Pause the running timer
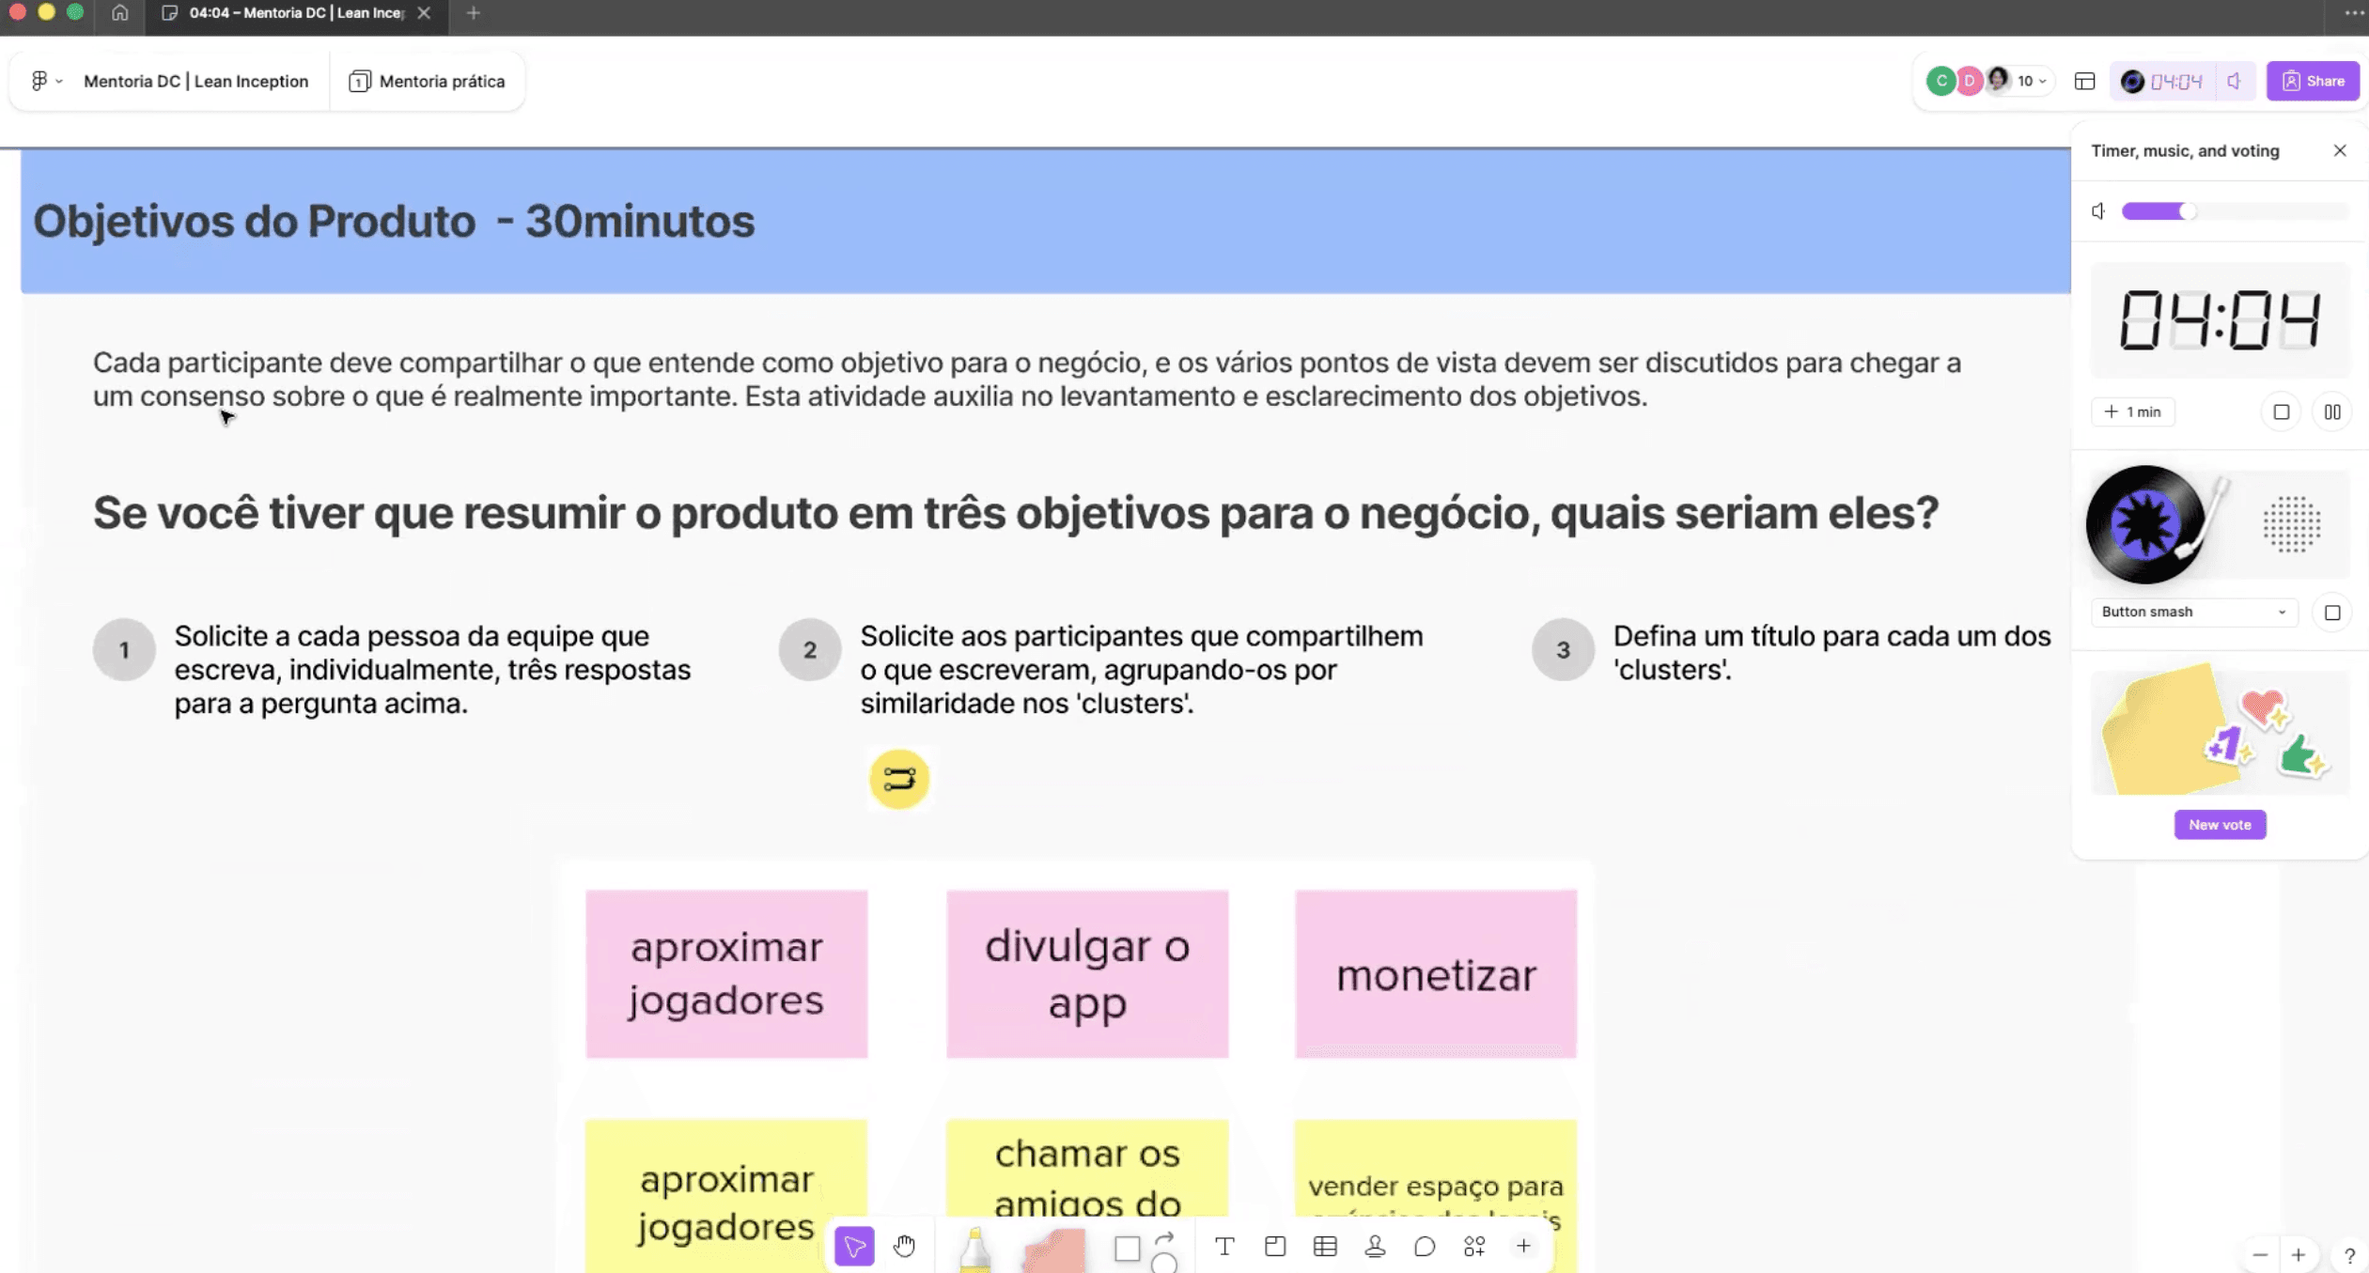Image resolution: width=2369 pixels, height=1273 pixels. click(x=2331, y=411)
